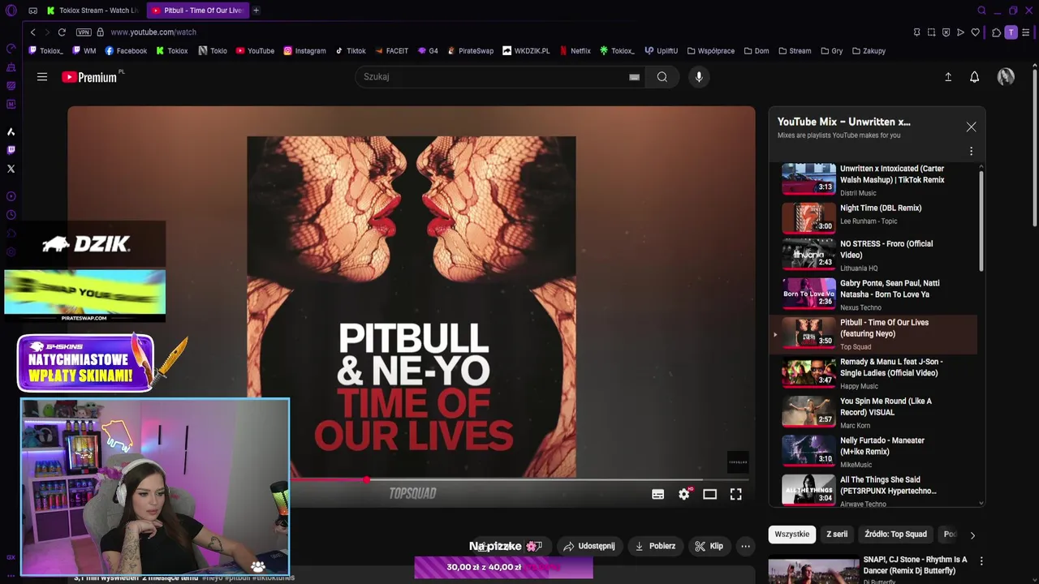Toggle the VPN badge in address bar
The image size is (1039, 584).
pyautogui.click(x=84, y=32)
